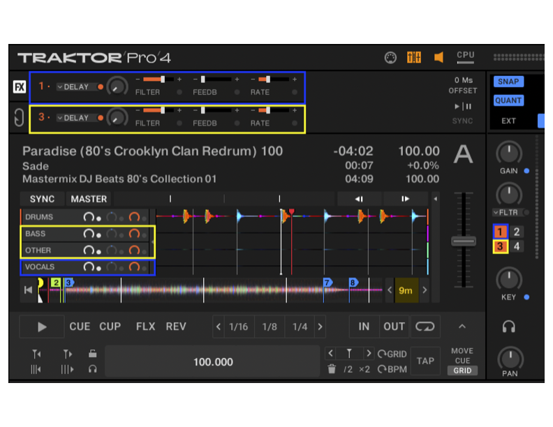
Task: Enable FLX flux mode
Action: (x=146, y=327)
